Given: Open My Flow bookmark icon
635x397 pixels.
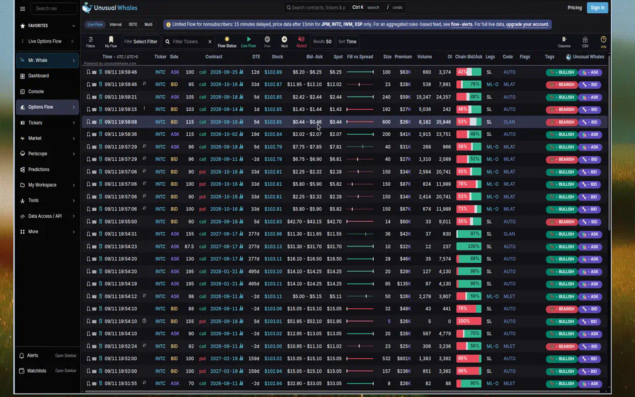Looking at the screenshot, I should coord(111,41).
